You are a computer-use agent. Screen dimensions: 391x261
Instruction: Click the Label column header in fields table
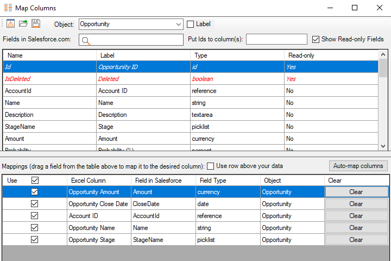[x=143, y=55]
